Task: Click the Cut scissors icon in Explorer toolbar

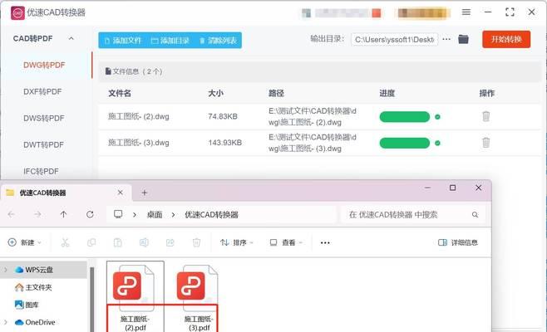Action: coord(65,242)
